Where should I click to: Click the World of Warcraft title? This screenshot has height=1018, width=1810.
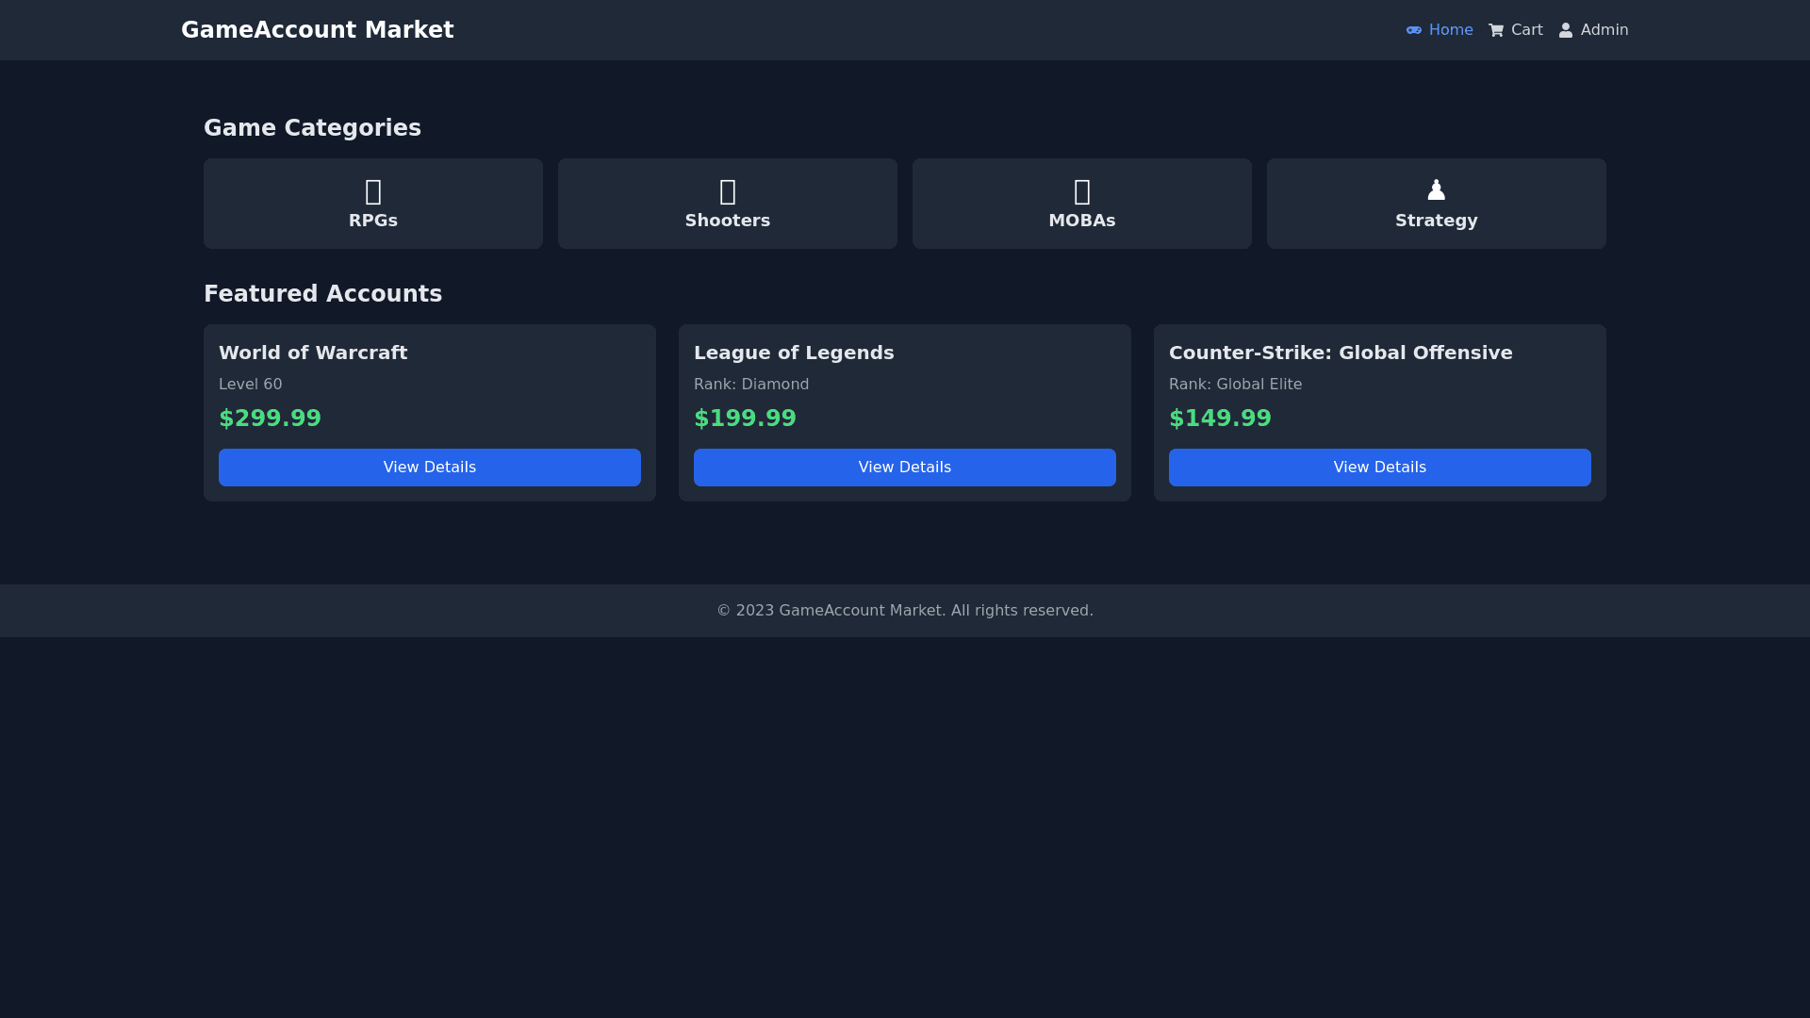[313, 353]
